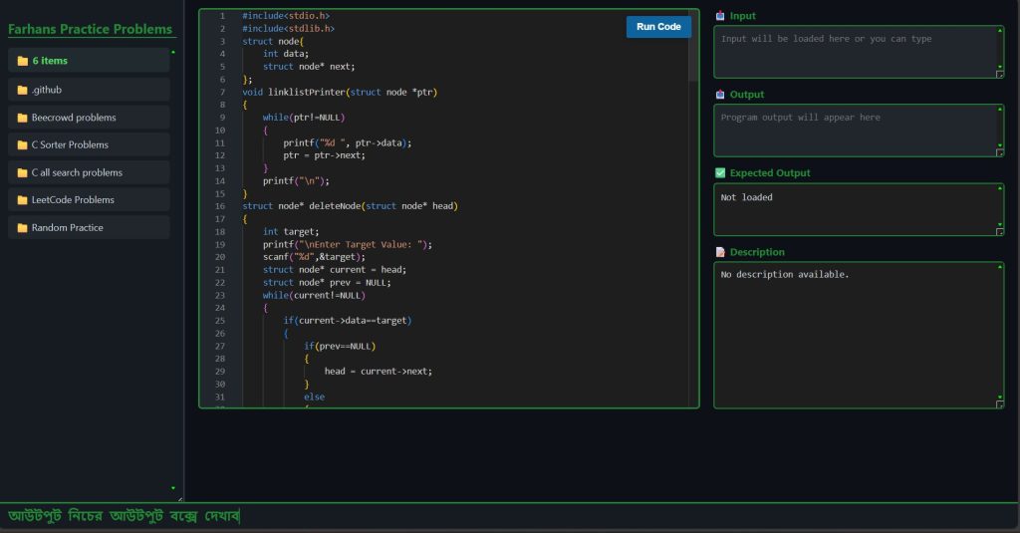Click the Expected Output box showing Not loaded
1020x533 pixels.
pyautogui.click(x=855, y=209)
